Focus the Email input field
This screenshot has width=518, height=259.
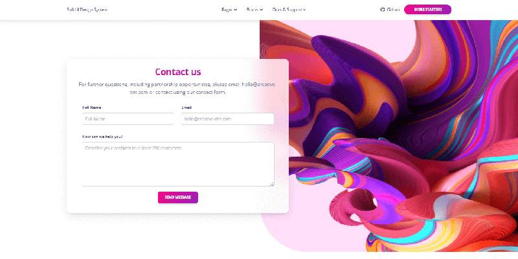228,119
